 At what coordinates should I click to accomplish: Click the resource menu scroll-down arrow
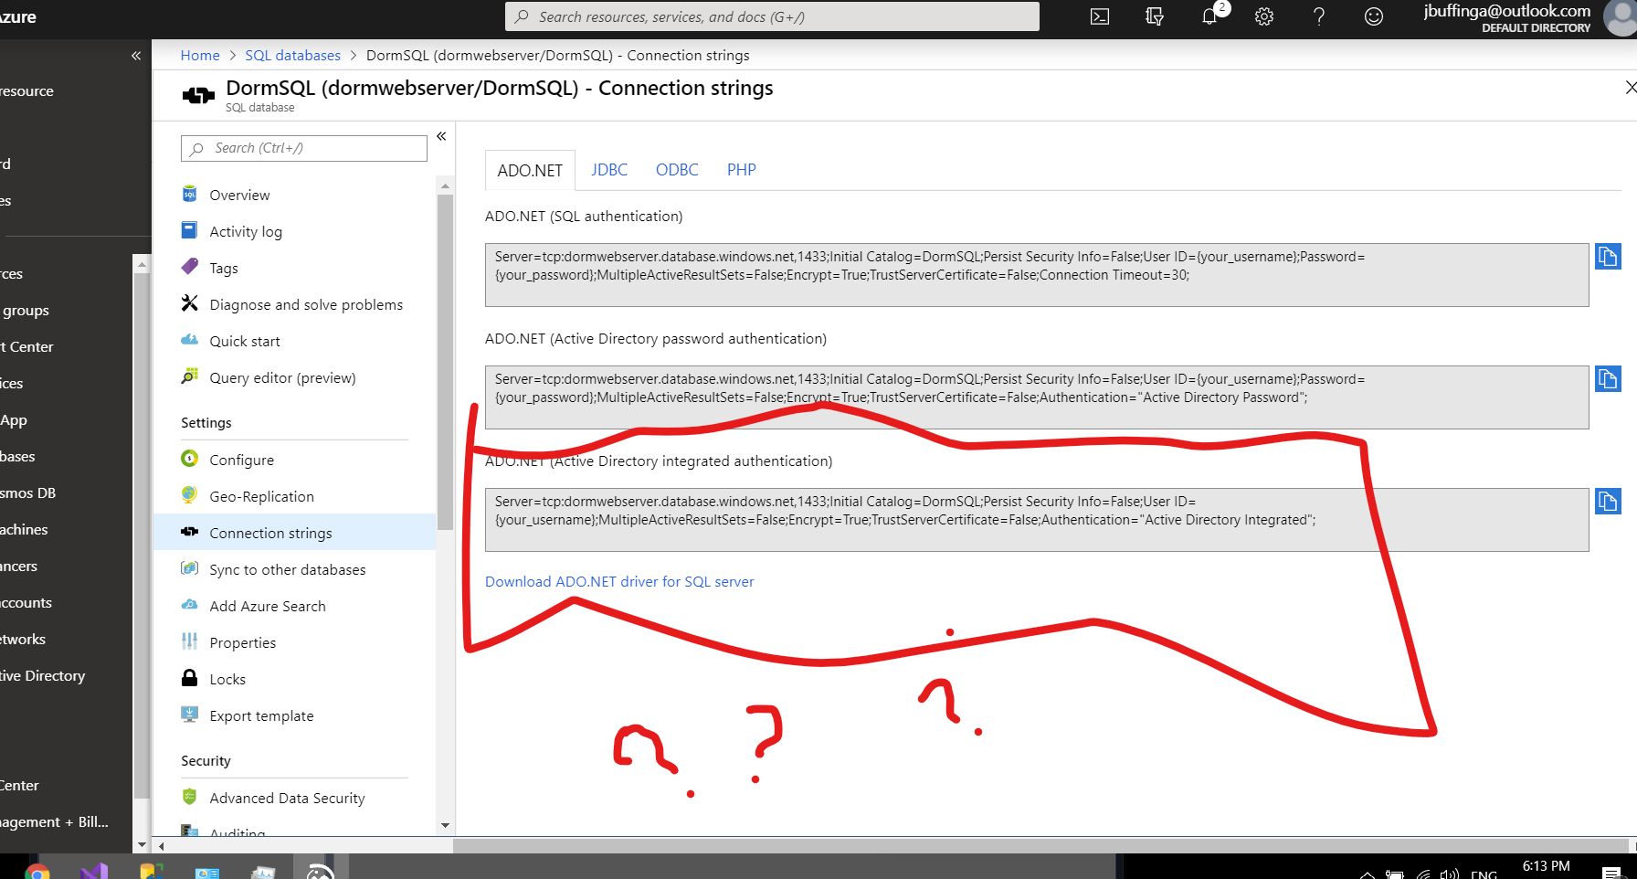(445, 825)
